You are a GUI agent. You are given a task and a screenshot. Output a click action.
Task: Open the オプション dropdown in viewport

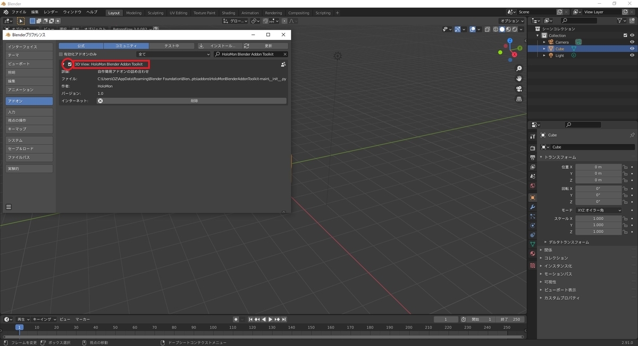click(513, 21)
